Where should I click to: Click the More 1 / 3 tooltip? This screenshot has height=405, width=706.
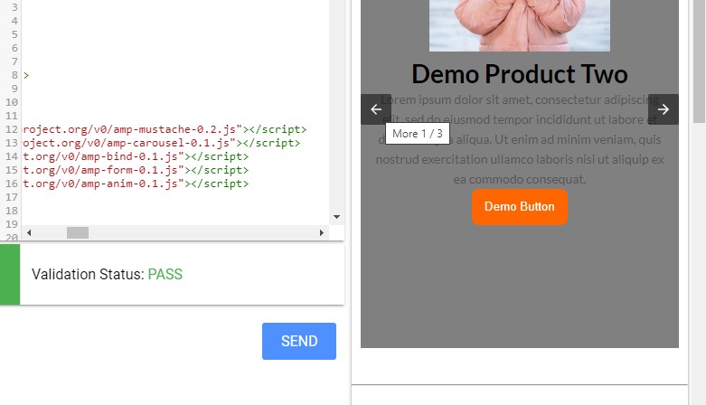pyautogui.click(x=418, y=134)
